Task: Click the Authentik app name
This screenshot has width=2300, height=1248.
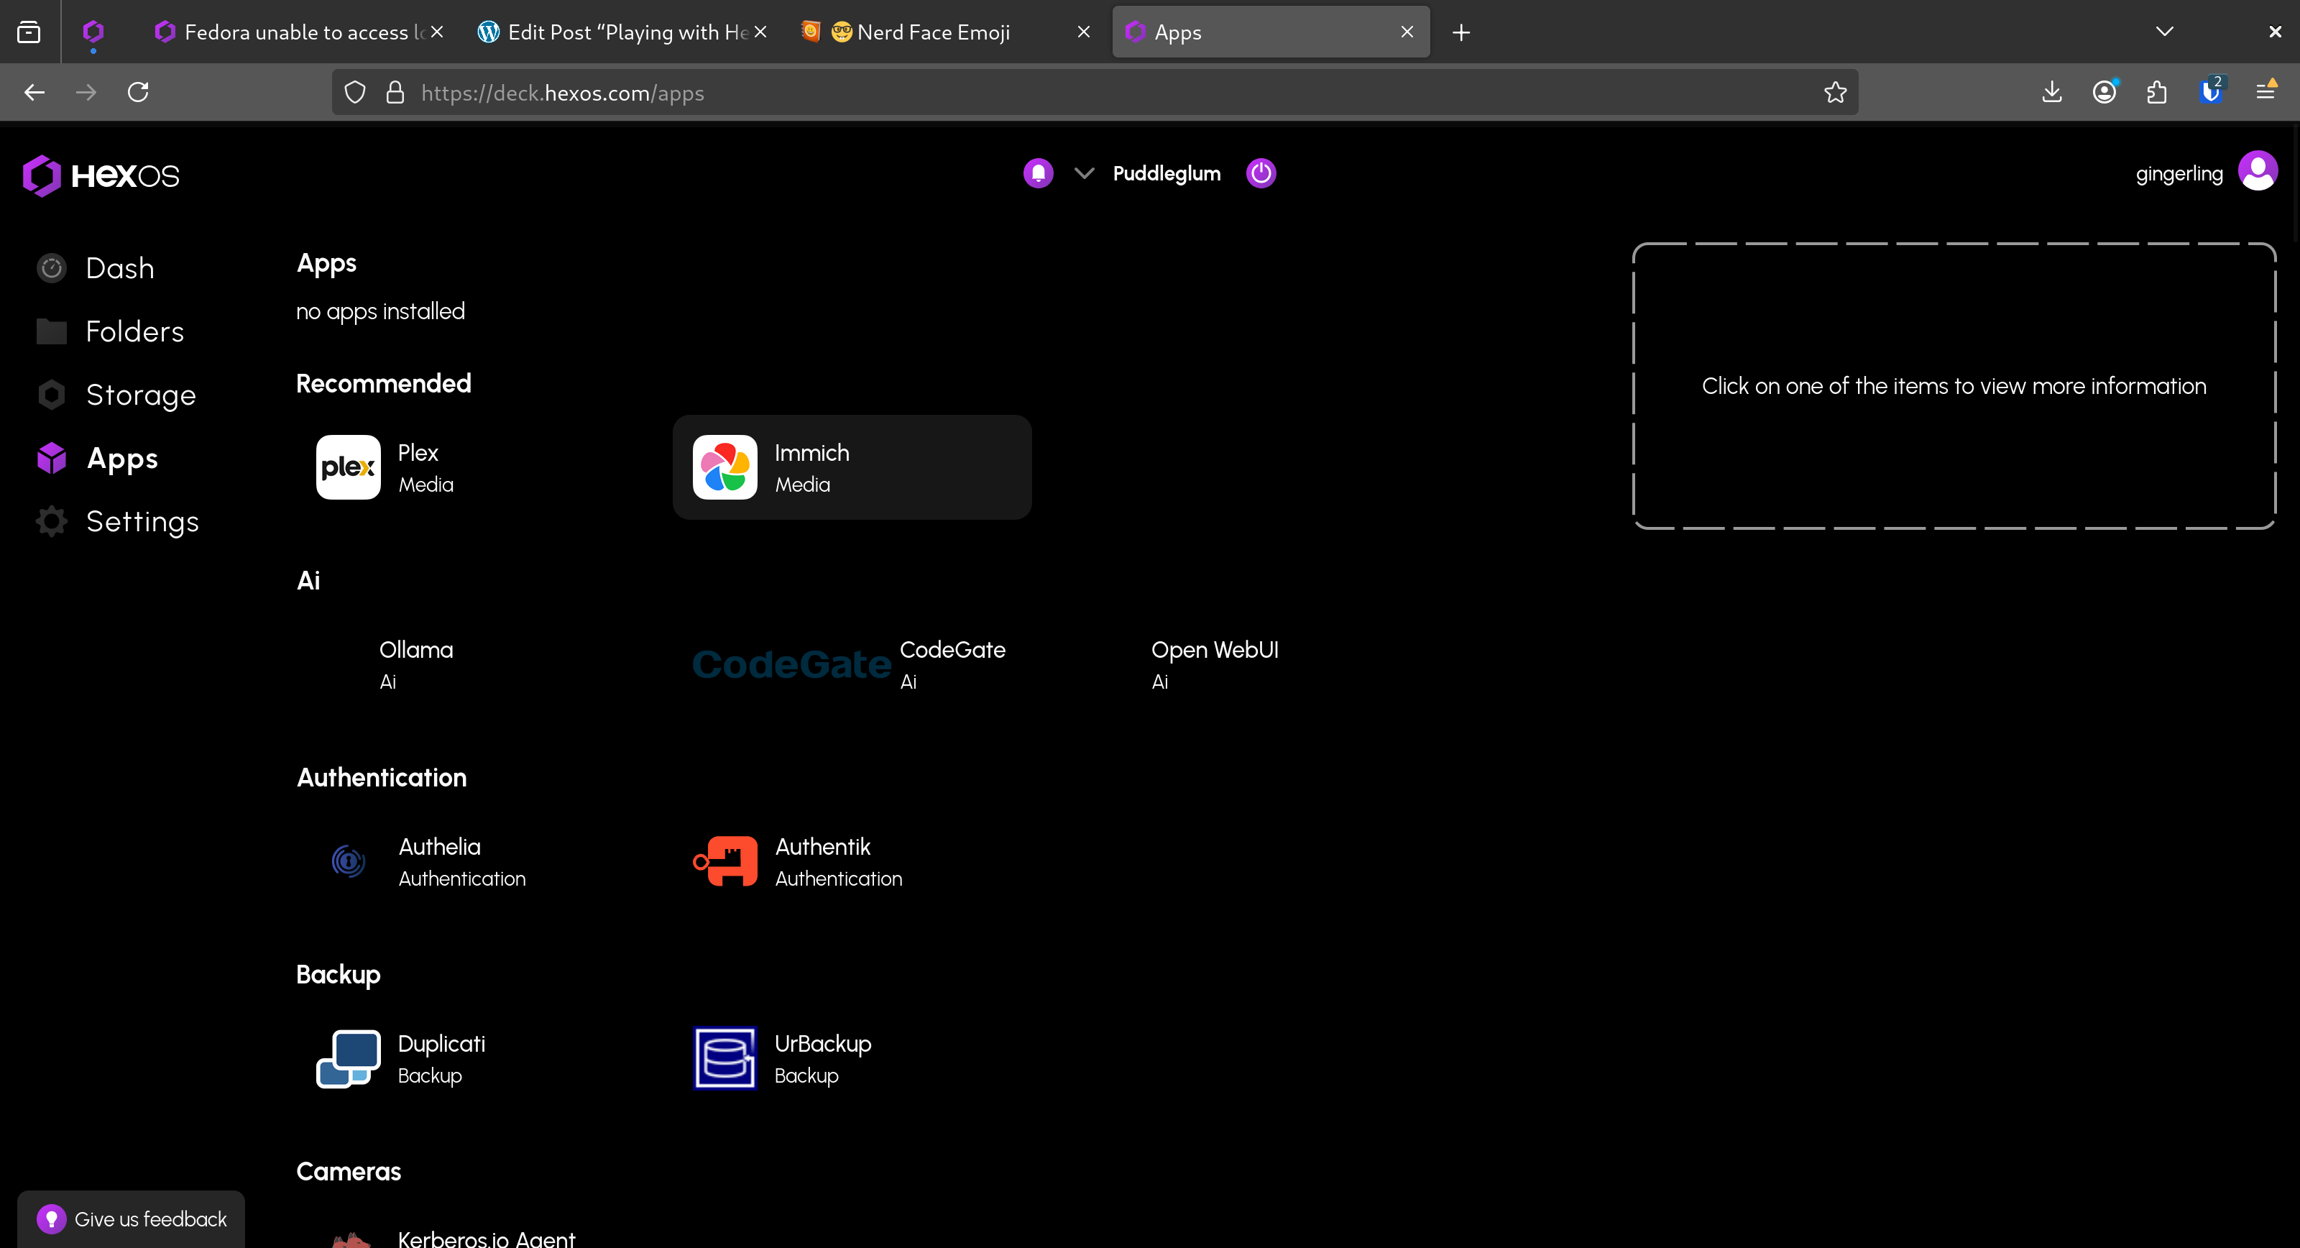Action: 822,846
